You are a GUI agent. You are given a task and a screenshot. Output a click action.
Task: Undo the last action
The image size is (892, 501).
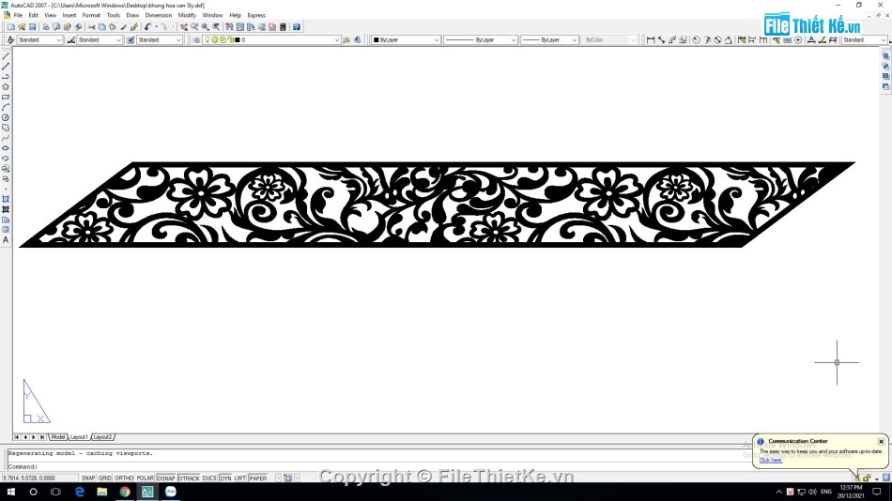pos(148,26)
